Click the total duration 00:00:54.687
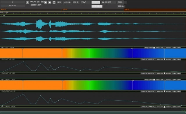186x114 pixels. [36, 5]
